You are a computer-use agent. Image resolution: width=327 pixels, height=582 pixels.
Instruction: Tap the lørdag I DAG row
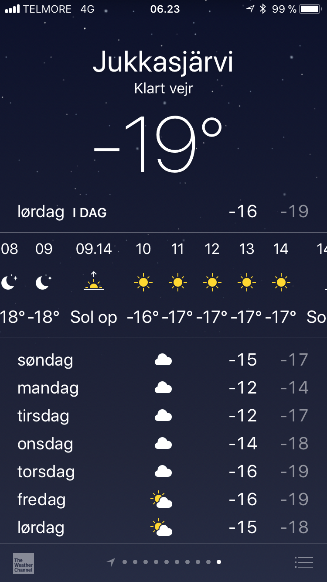click(x=163, y=212)
